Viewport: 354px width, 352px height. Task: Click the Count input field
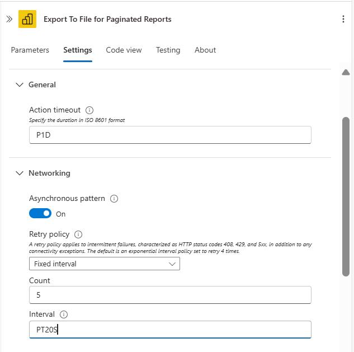[170, 295]
